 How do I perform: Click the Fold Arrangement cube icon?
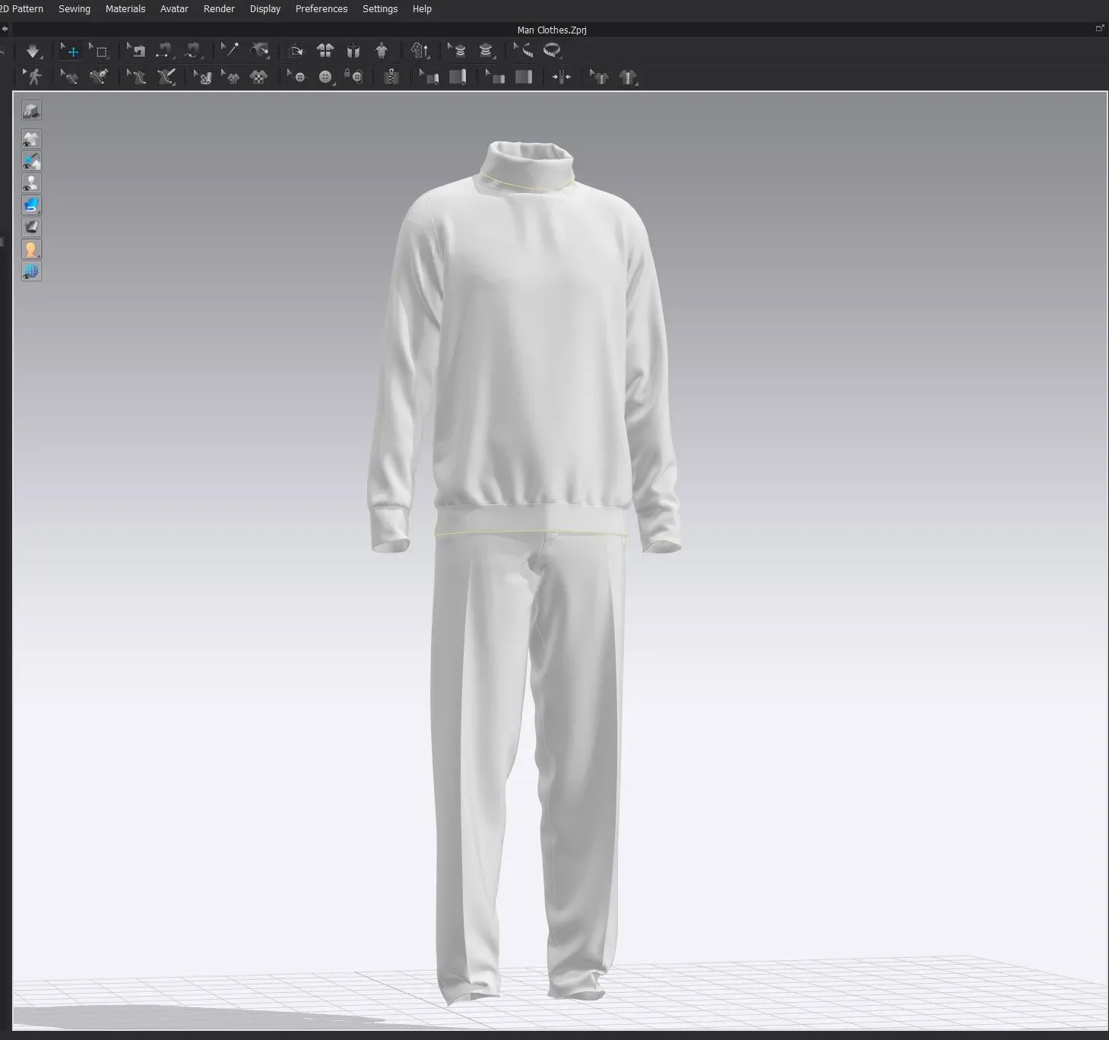296,51
